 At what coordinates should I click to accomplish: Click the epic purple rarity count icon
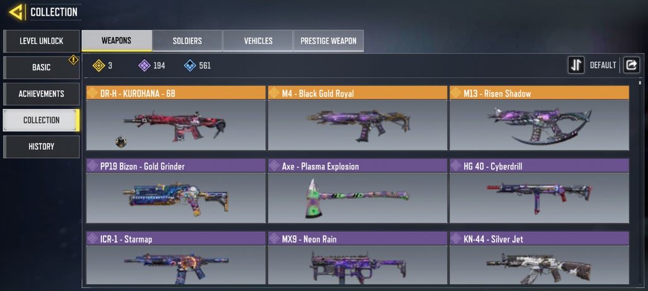pos(144,66)
